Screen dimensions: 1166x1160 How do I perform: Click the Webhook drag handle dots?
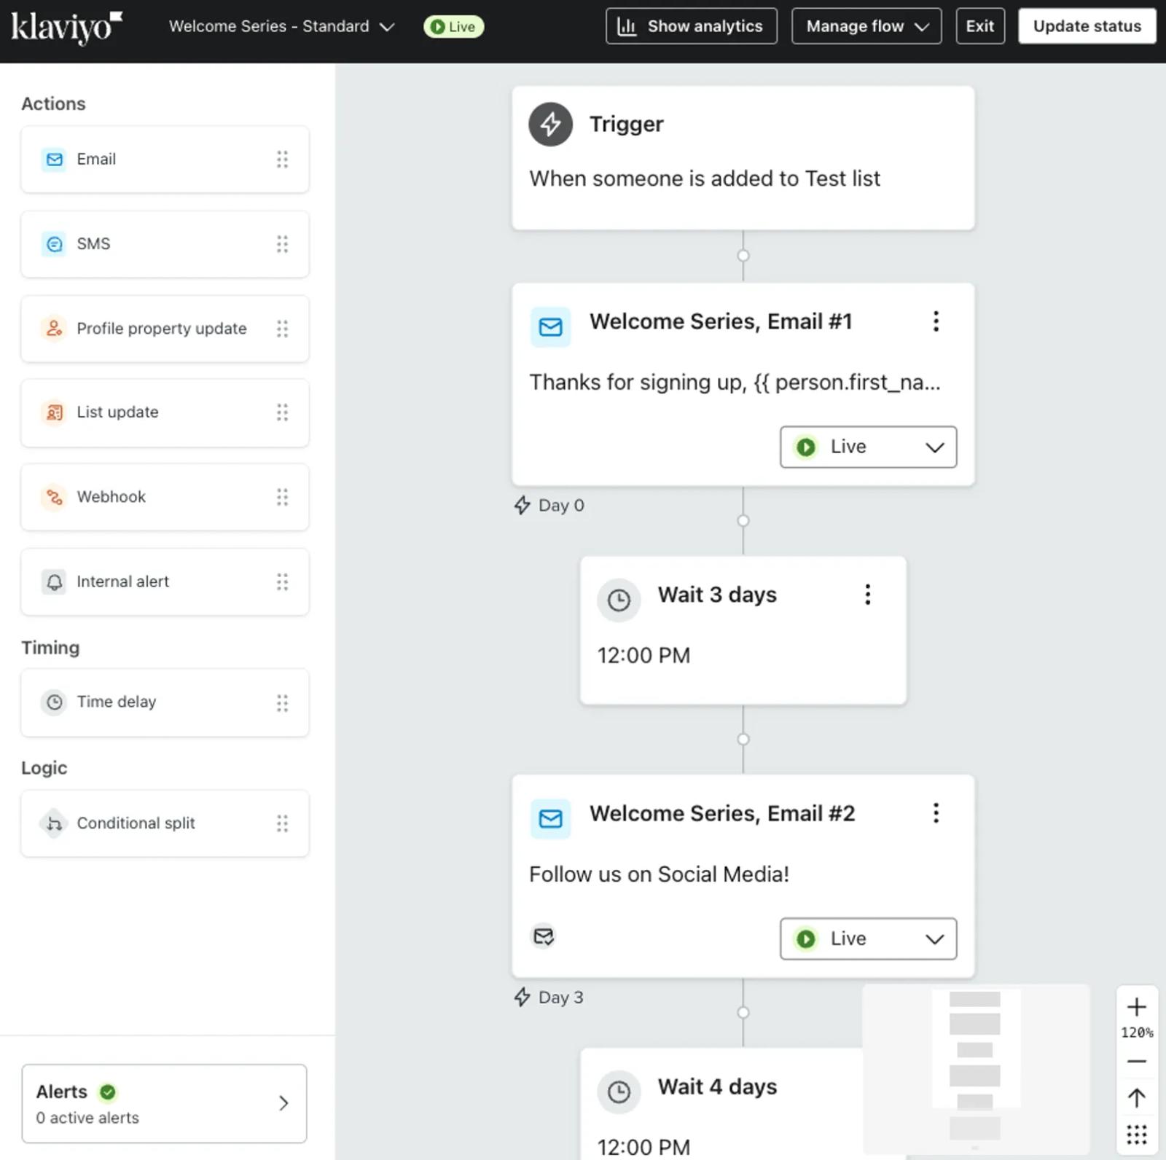(x=282, y=497)
